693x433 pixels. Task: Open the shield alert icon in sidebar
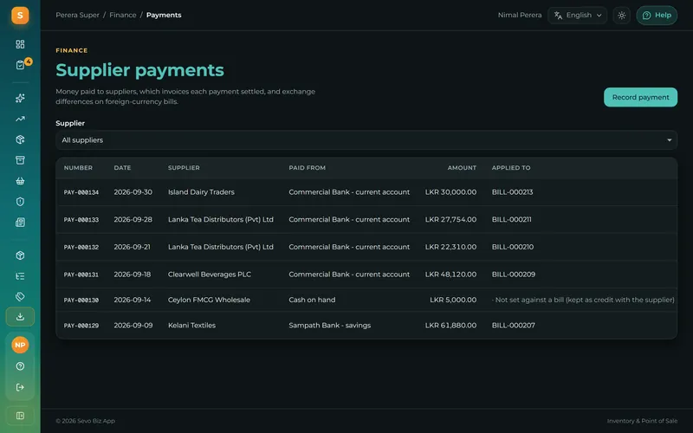(x=20, y=202)
